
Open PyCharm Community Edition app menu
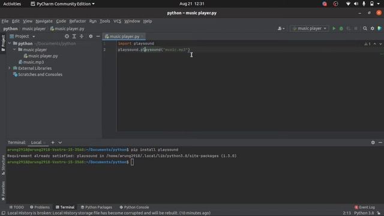click(x=62, y=4)
